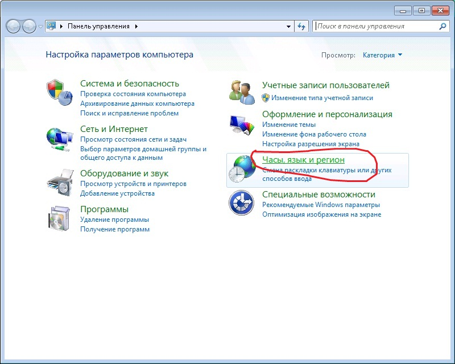
Task: Refresh the Control Panel view
Action: coord(301,26)
